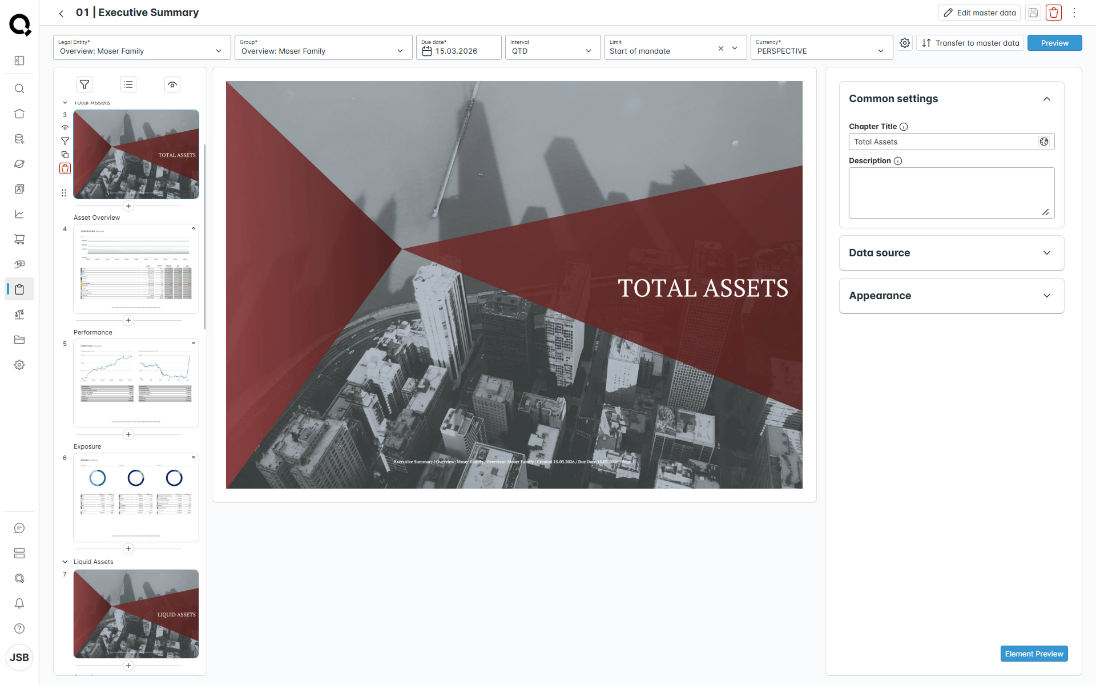The width and height of the screenshot is (1096, 685).
Task: Click the Element Preview button
Action: (1033, 654)
